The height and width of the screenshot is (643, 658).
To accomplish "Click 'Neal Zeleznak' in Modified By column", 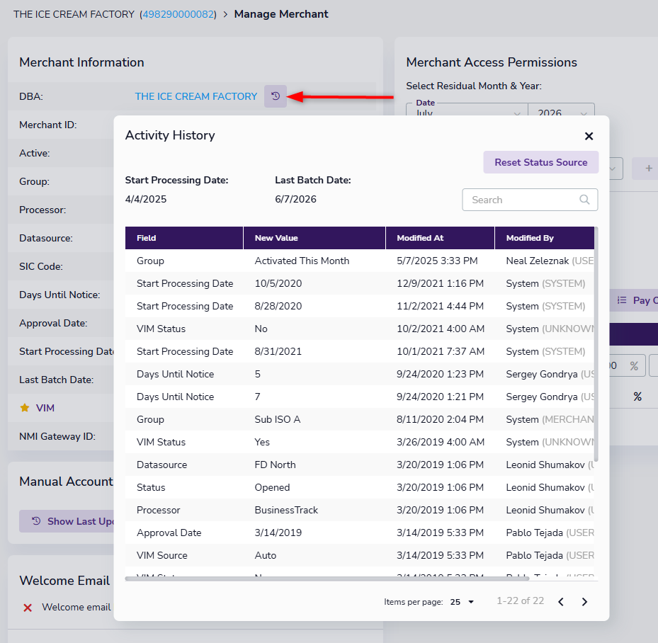I will [x=538, y=261].
